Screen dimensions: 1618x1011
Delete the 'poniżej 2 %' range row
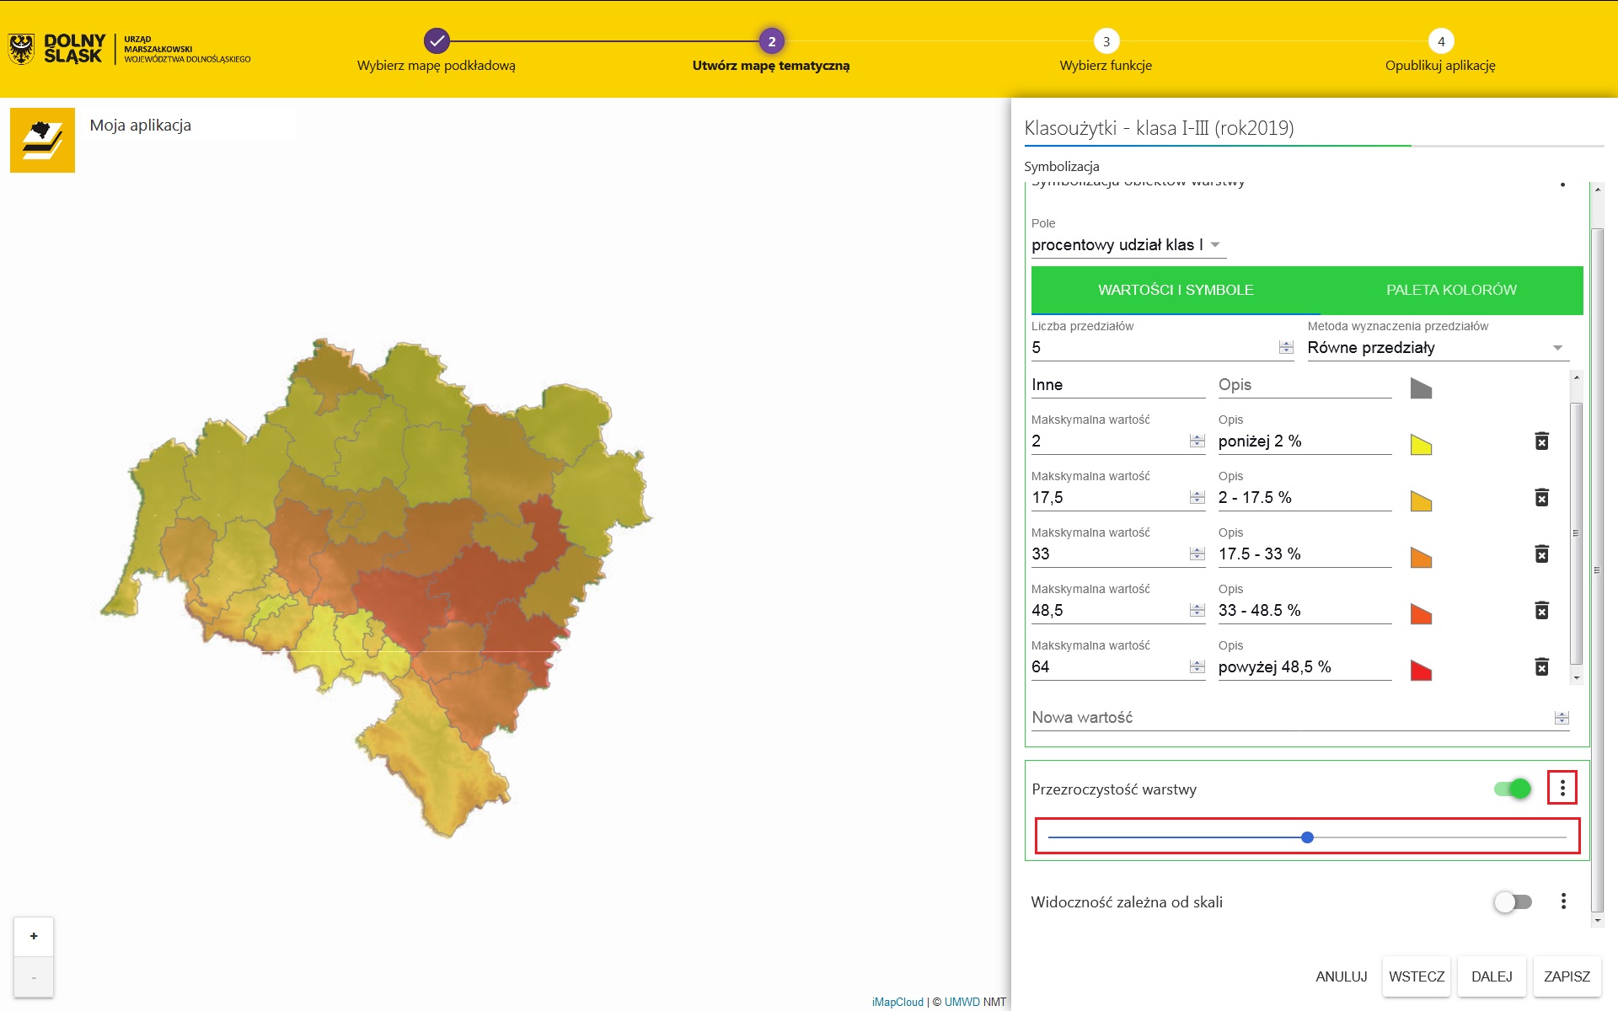pyautogui.click(x=1541, y=441)
